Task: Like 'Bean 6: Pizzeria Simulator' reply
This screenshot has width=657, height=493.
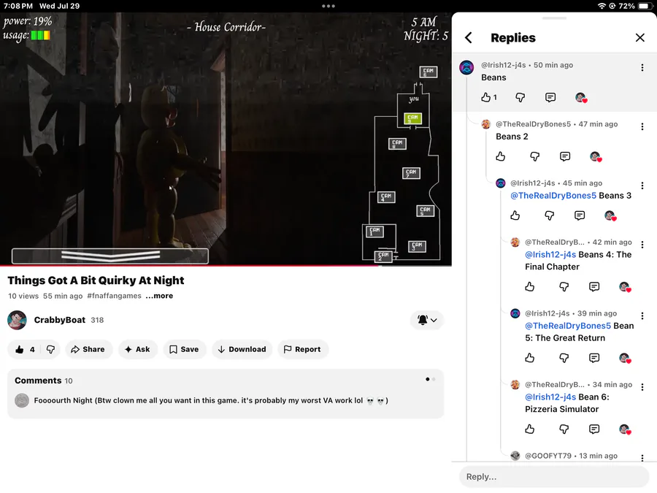Action: point(530,429)
